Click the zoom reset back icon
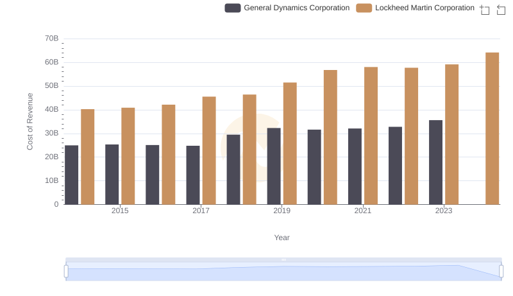Image resolution: width=513 pixels, height=296 pixels. (x=501, y=10)
